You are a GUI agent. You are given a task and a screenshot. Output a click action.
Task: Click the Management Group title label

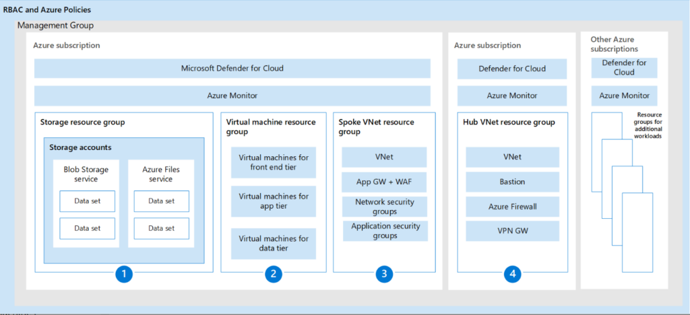click(x=55, y=26)
